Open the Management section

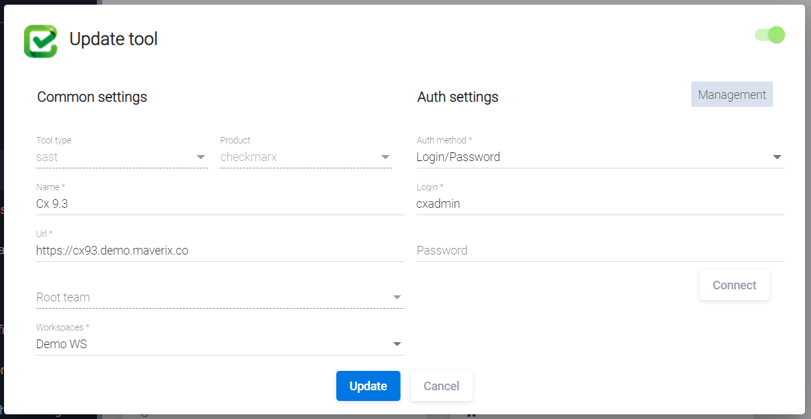coord(731,95)
